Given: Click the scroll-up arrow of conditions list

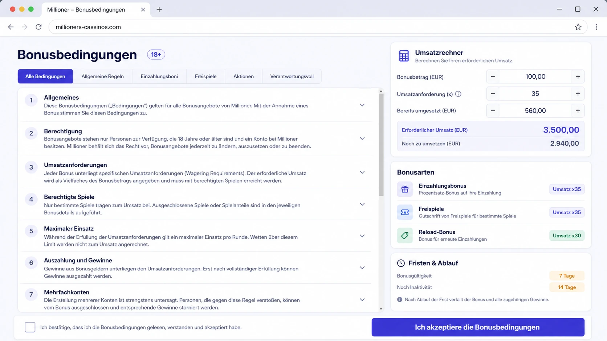Looking at the screenshot, I should (381, 91).
